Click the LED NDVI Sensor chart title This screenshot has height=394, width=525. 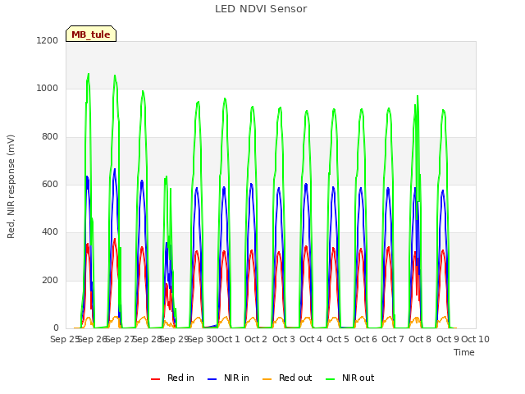261,9
